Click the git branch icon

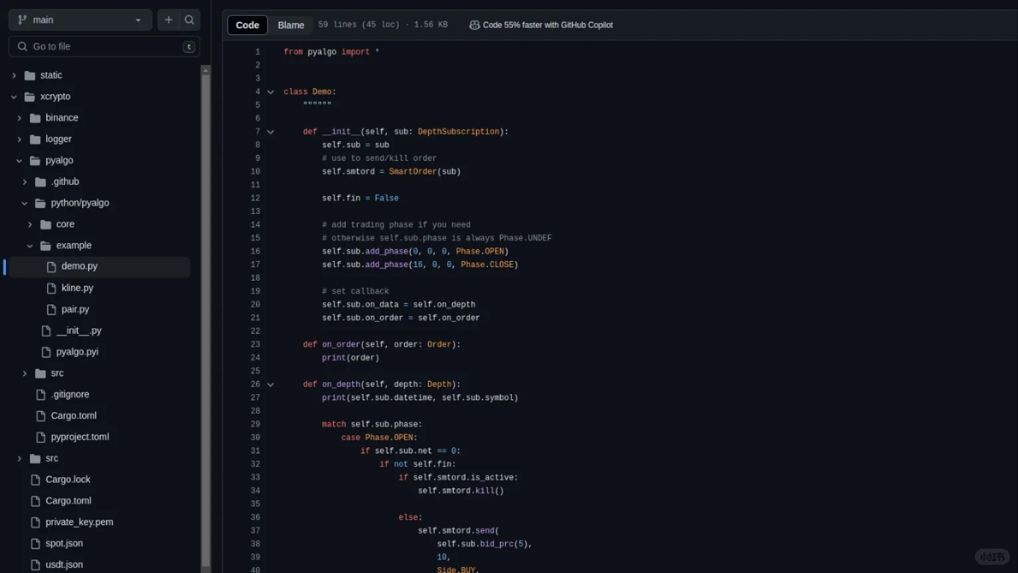click(x=23, y=20)
